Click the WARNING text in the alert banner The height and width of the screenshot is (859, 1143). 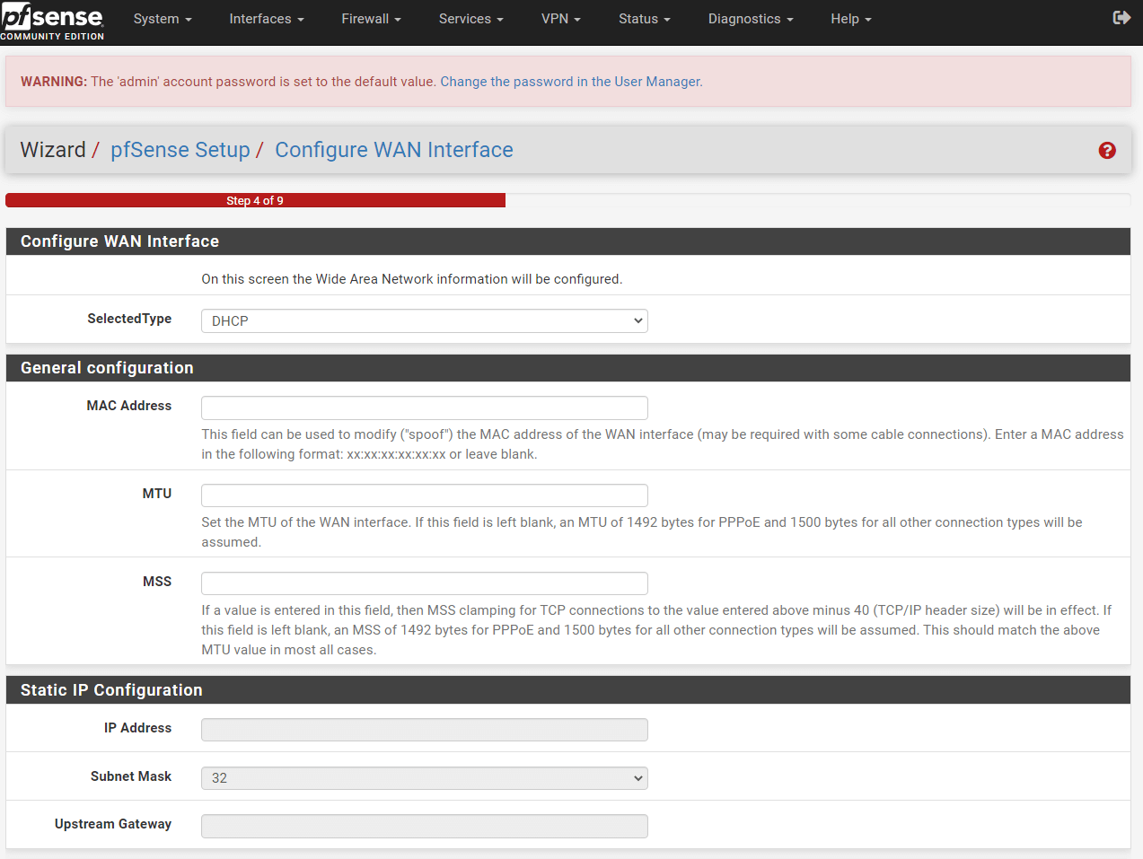tap(54, 82)
